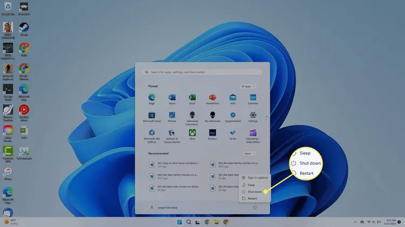Screen dimensions: 405x227
Task: Select the Adobe Creative Cloud desktop icon
Action: tap(8, 133)
